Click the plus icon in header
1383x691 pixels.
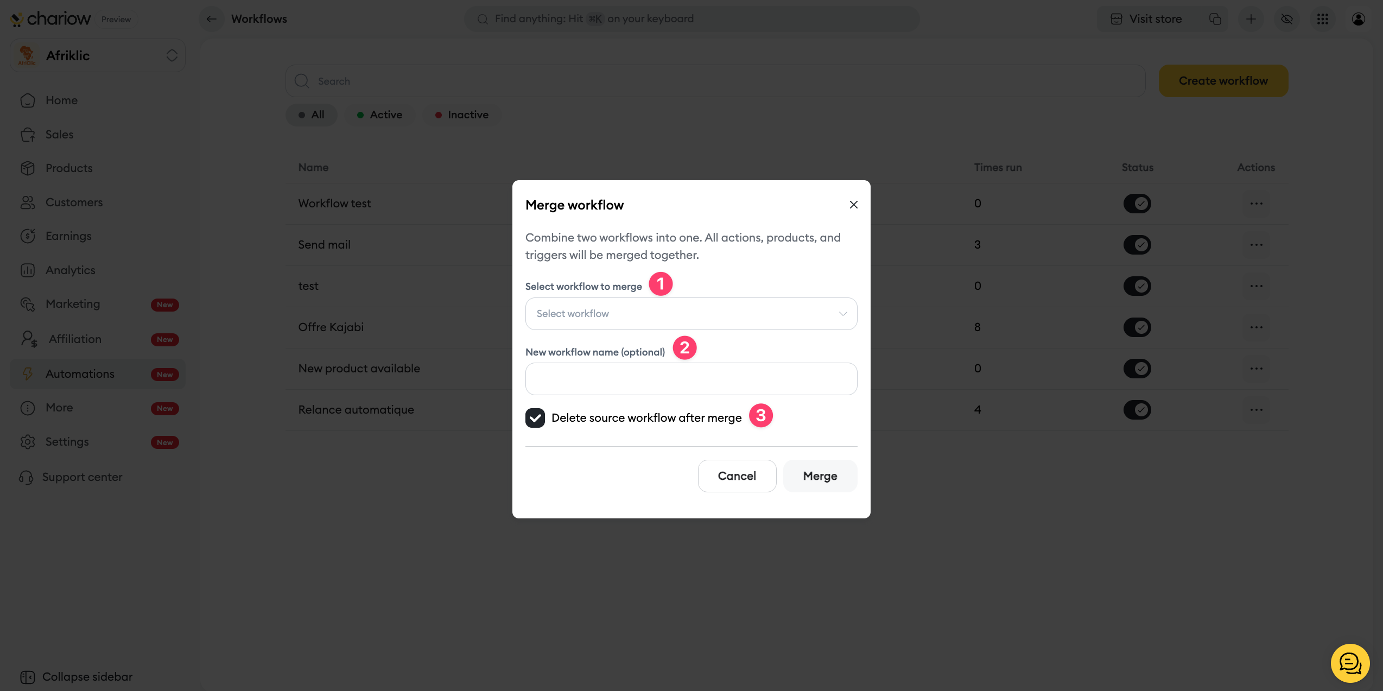point(1251,19)
